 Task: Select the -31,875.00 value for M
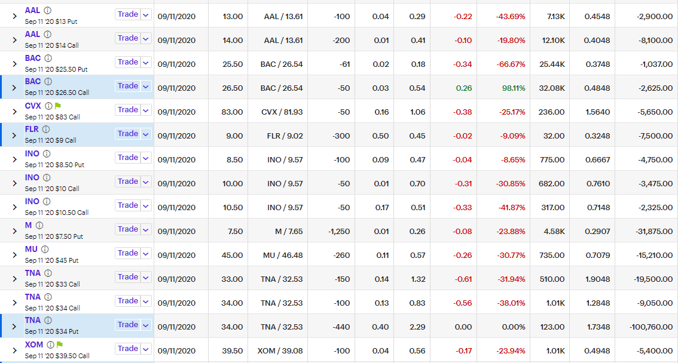point(654,232)
